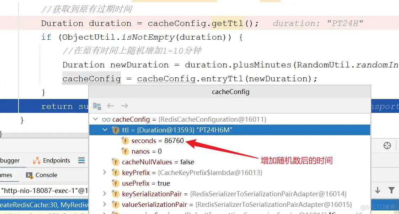399x214 pixels.
Task: Click the back arrow in cacheConfig popup
Action: click(x=111, y=106)
